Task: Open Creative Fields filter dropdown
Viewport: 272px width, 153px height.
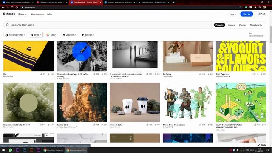Action: (x=15, y=35)
